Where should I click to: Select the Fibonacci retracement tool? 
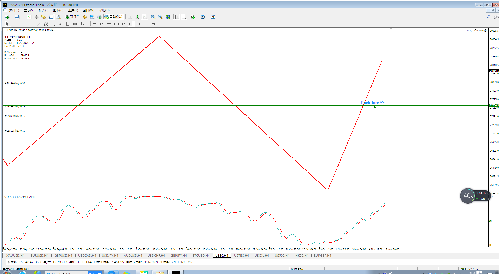[53, 24]
